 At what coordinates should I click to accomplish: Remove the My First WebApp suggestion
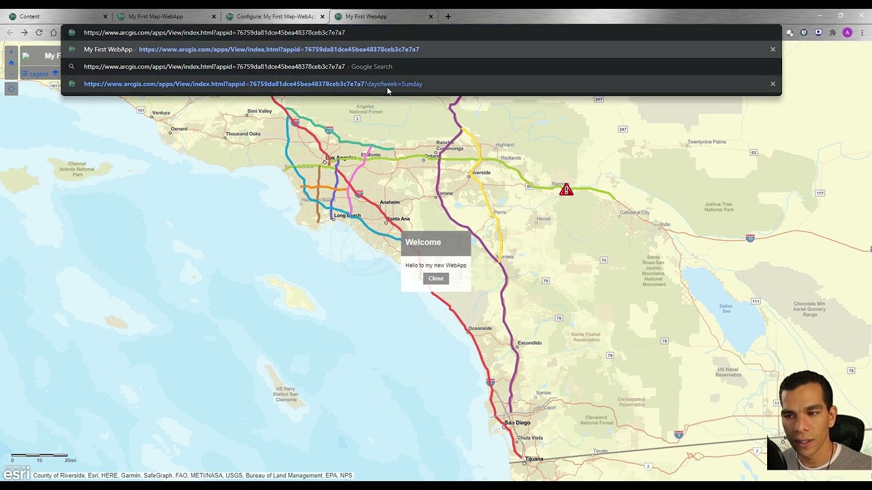click(x=773, y=49)
